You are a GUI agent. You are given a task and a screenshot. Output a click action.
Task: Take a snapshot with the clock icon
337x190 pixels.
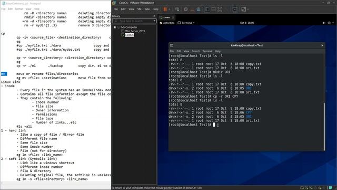(186, 9)
